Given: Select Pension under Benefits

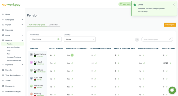Looking at the screenshot, I should coord(12,44).
